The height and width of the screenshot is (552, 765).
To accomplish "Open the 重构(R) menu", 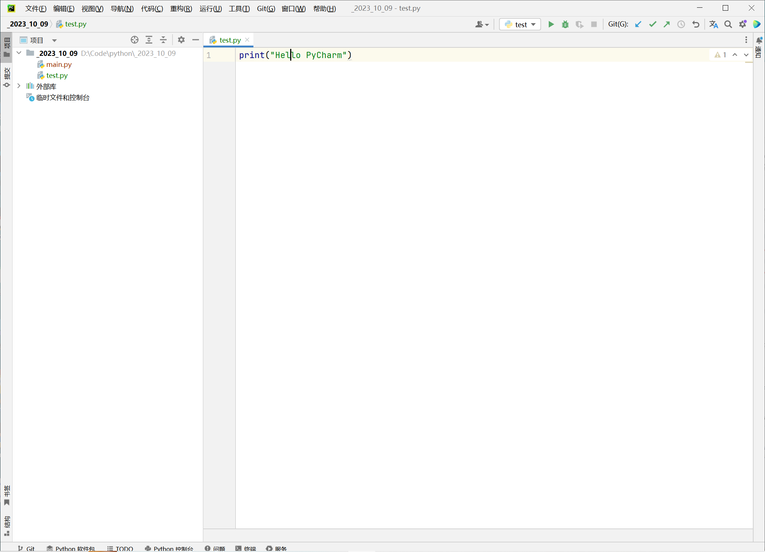I will 181,8.
